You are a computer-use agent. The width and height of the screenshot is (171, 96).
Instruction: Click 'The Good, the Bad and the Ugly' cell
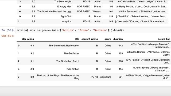54,11
